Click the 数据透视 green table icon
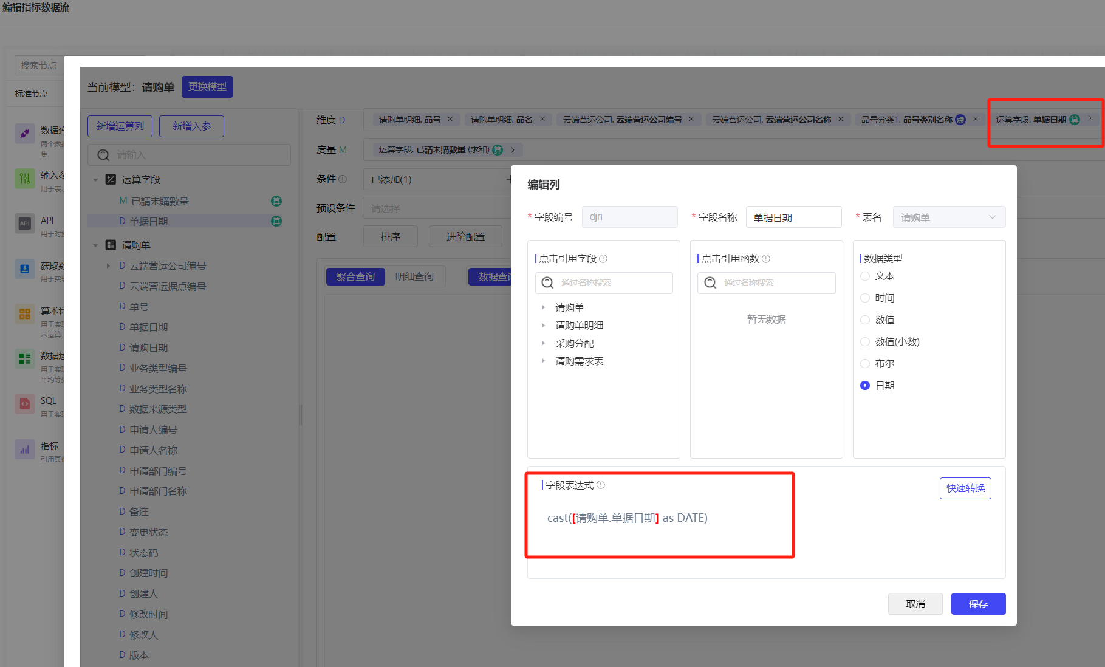 (x=25, y=359)
